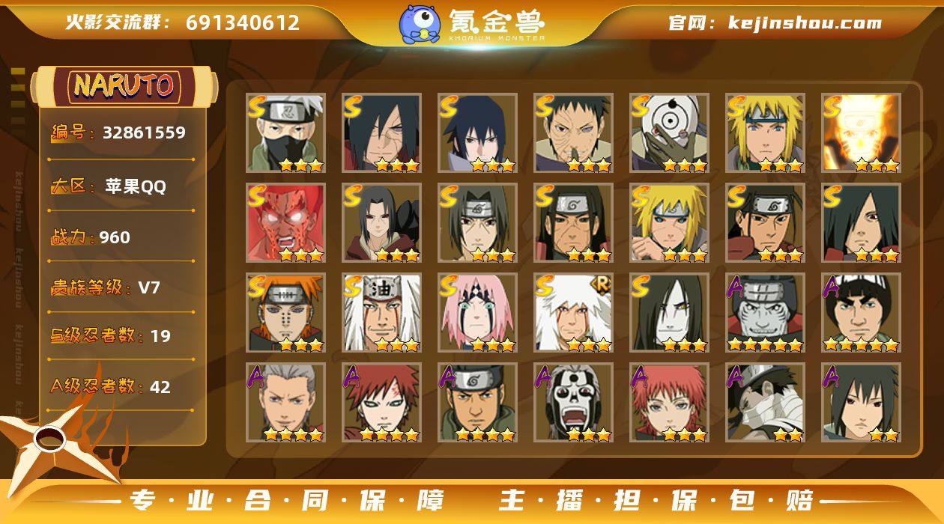
Task: Select red-haired Gaara A-rank portrait
Action: (x=382, y=403)
